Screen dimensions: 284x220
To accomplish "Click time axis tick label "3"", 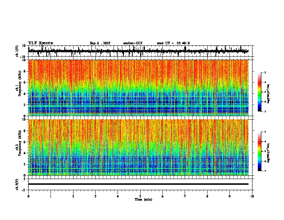I will [95, 196].
